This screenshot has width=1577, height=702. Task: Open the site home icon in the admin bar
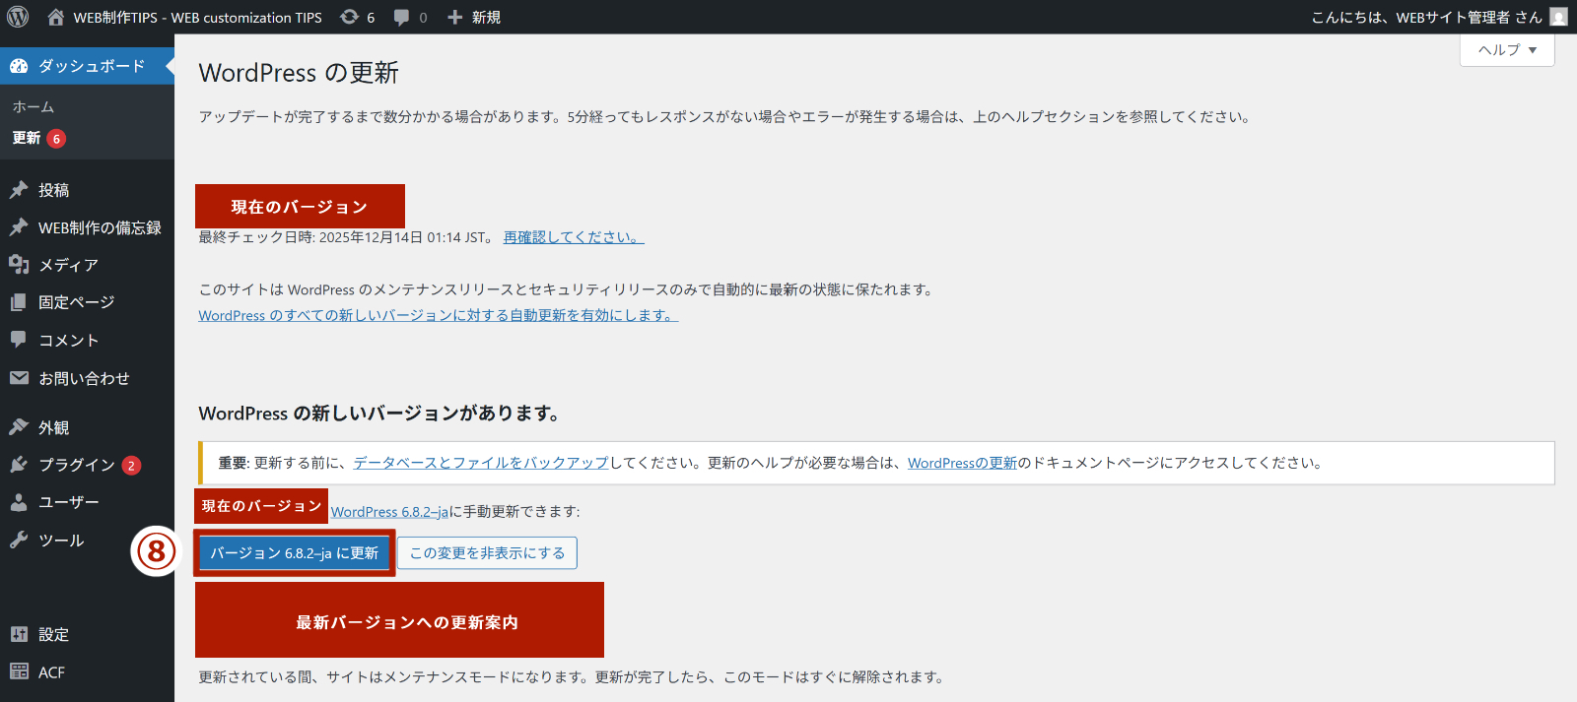click(x=55, y=17)
